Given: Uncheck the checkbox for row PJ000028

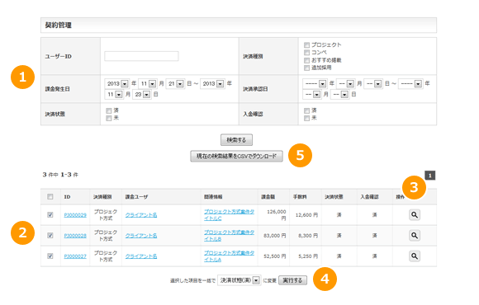Looking at the screenshot, I should coord(50,236).
